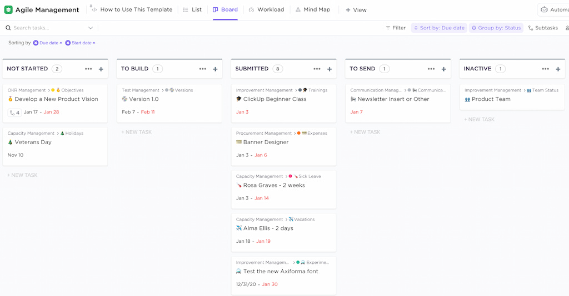Click the Submitted count badge showing 8
This screenshot has width=569, height=296.
278,69
